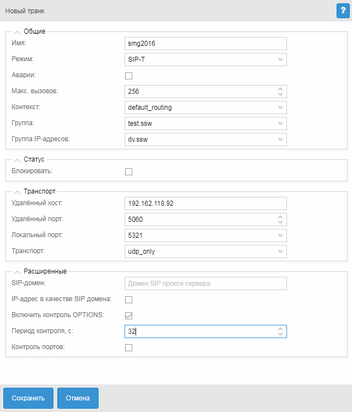
Task: Collapse the Расширенные section
Action: (x=17, y=271)
